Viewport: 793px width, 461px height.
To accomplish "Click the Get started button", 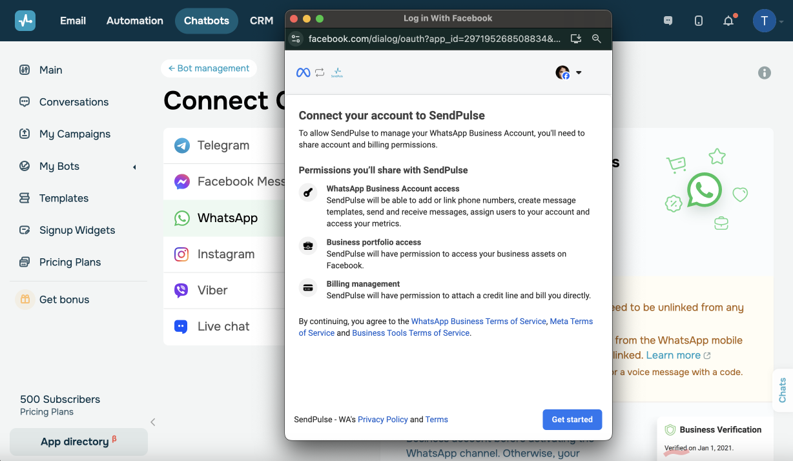I will [x=572, y=420].
